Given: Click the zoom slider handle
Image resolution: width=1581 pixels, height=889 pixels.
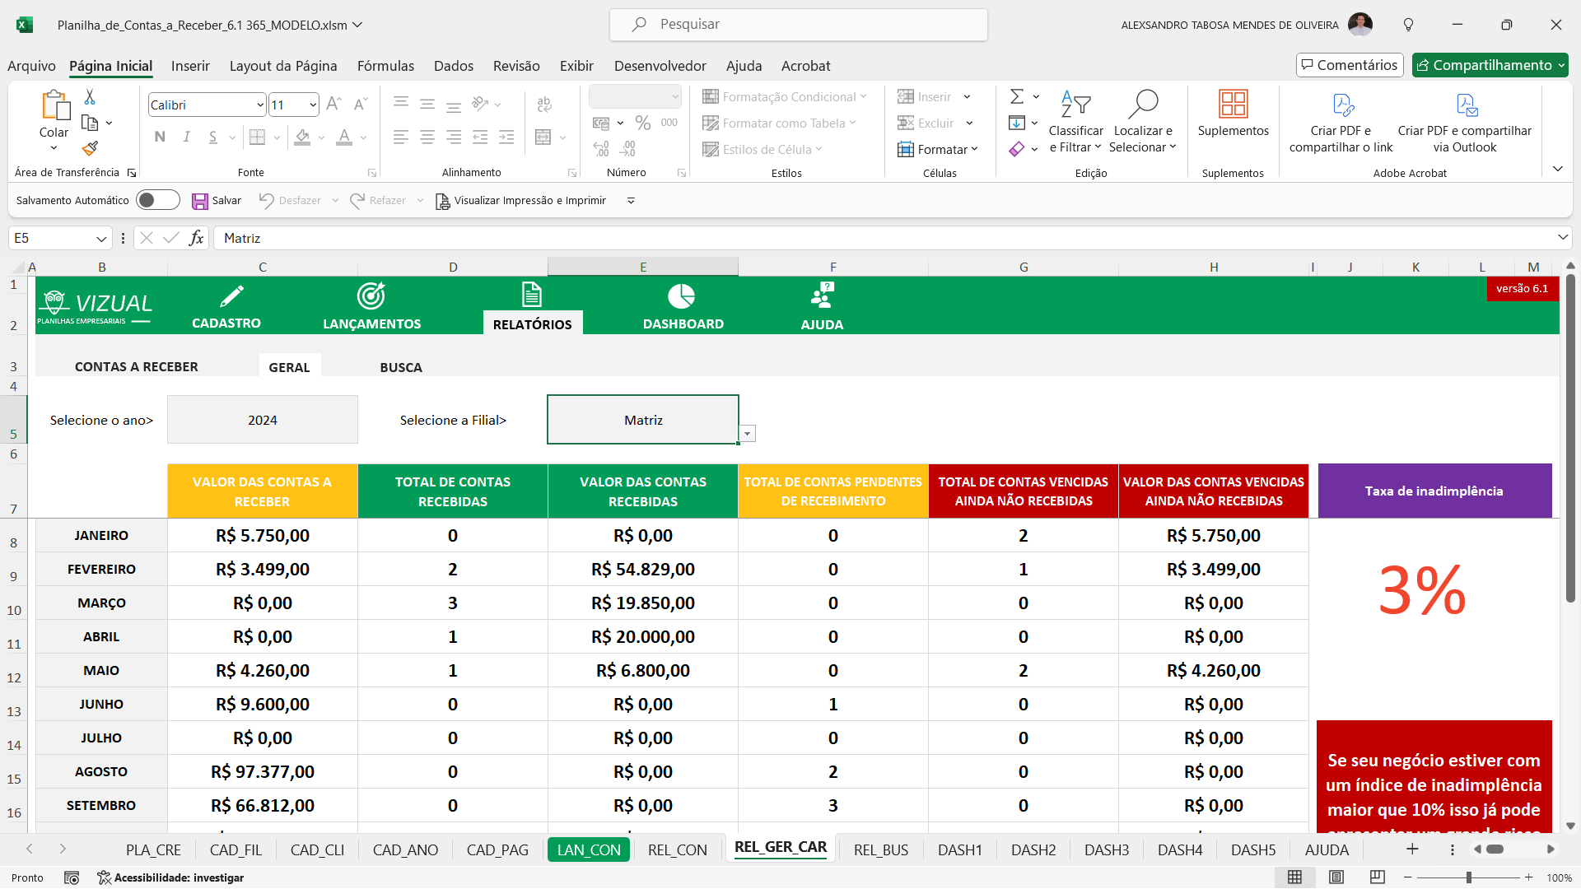Looking at the screenshot, I should [1468, 877].
